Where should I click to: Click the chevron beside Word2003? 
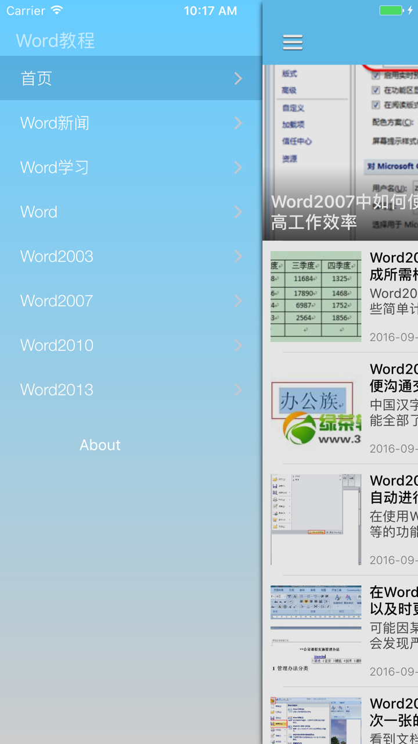[238, 256]
